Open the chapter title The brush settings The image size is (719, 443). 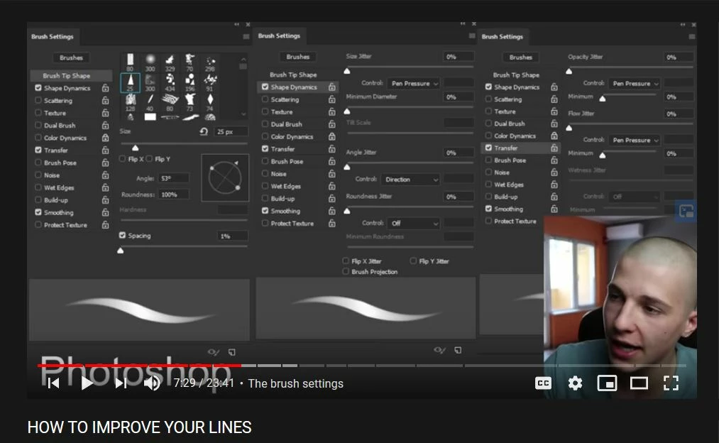[x=296, y=383]
